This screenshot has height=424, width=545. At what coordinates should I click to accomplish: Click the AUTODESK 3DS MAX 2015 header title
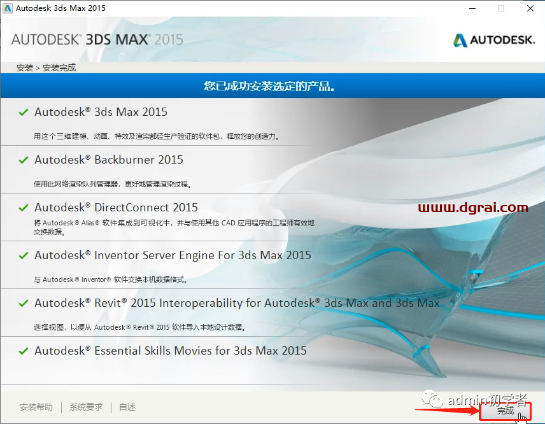pyautogui.click(x=97, y=39)
